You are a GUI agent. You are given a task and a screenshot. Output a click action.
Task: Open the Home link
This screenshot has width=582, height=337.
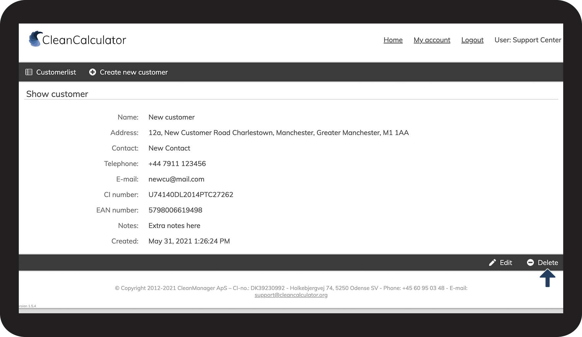[x=393, y=40]
